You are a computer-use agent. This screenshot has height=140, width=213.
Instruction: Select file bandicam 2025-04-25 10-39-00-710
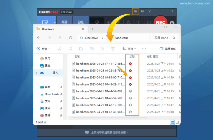click(98, 78)
